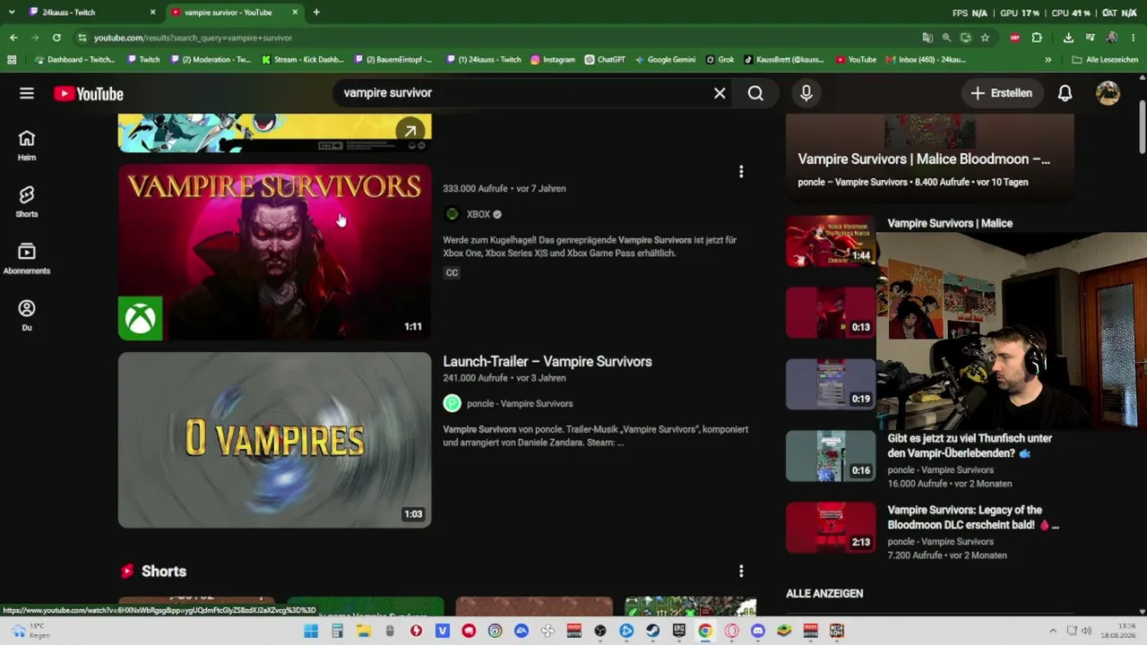Open Launch-Trailer – Vampire Survivors title

548,362
